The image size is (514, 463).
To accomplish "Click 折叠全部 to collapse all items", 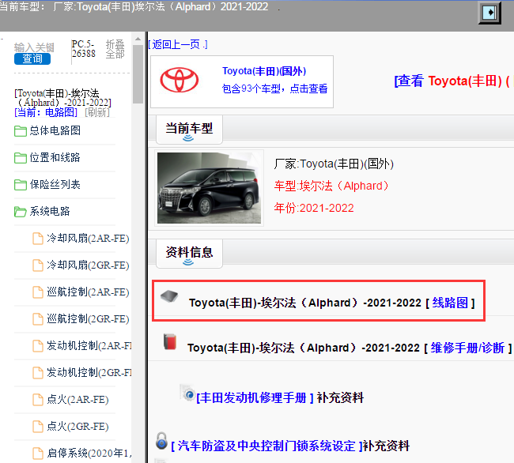I will click(x=115, y=49).
